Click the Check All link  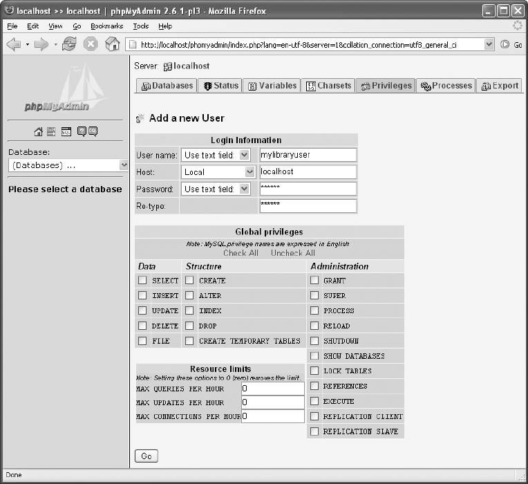(241, 253)
